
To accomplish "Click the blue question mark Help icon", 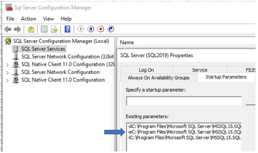I will 67,29.
